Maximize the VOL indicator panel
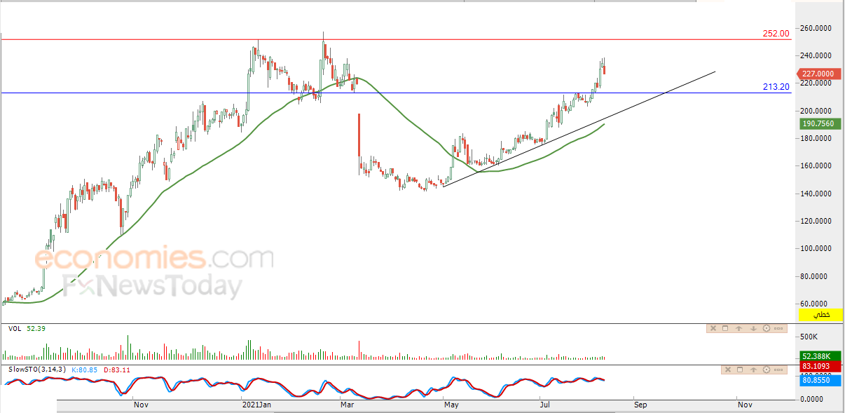Screen dimensions: 845x413 726,328
